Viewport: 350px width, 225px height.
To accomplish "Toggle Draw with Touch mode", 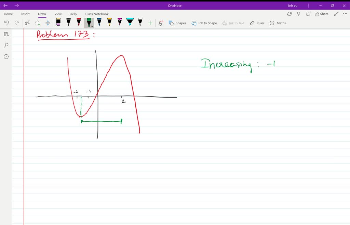I will click(x=160, y=23).
